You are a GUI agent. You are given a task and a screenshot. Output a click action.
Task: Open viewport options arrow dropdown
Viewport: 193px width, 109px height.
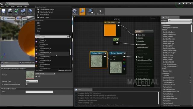pyautogui.click(x=2, y=18)
